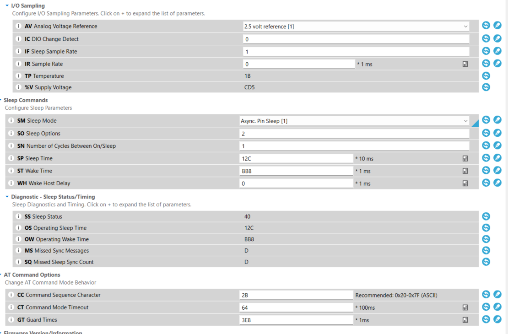Image resolution: width=508 pixels, height=334 pixels.
Task: Click the ST Wake Time input field
Action: pos(296,171)
